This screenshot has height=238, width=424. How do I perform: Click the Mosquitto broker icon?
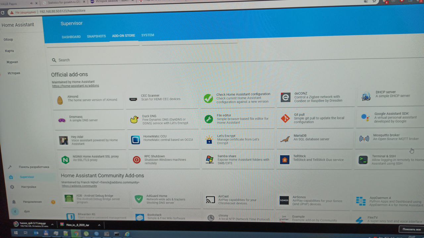click(364, 139)
